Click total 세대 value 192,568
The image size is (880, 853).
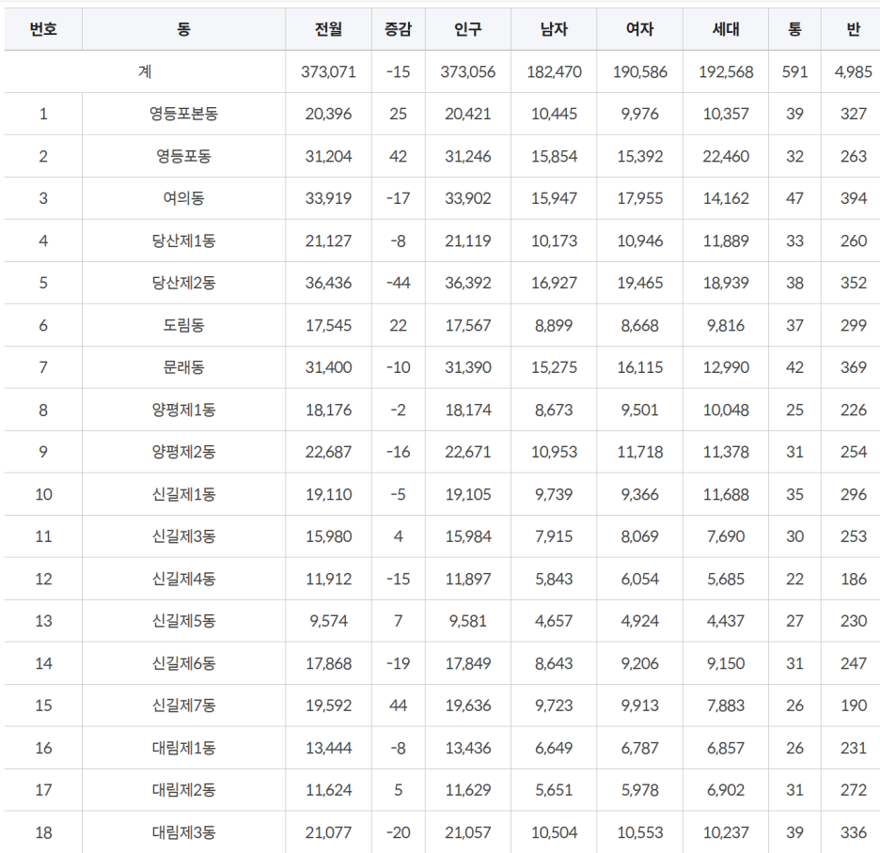[726, 71]
